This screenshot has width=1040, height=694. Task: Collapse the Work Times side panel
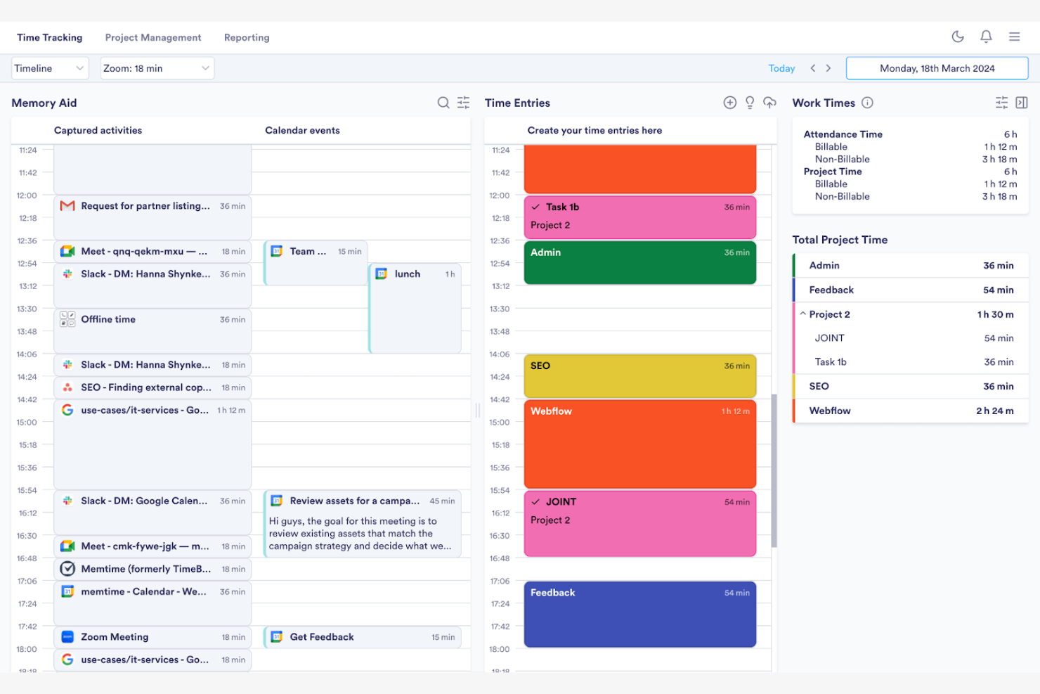click(x=1021, y=102)
